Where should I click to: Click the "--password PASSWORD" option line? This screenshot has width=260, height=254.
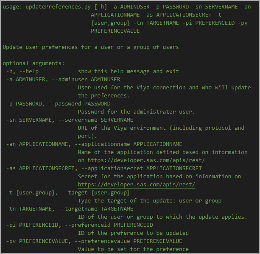(x=59, y=104)
